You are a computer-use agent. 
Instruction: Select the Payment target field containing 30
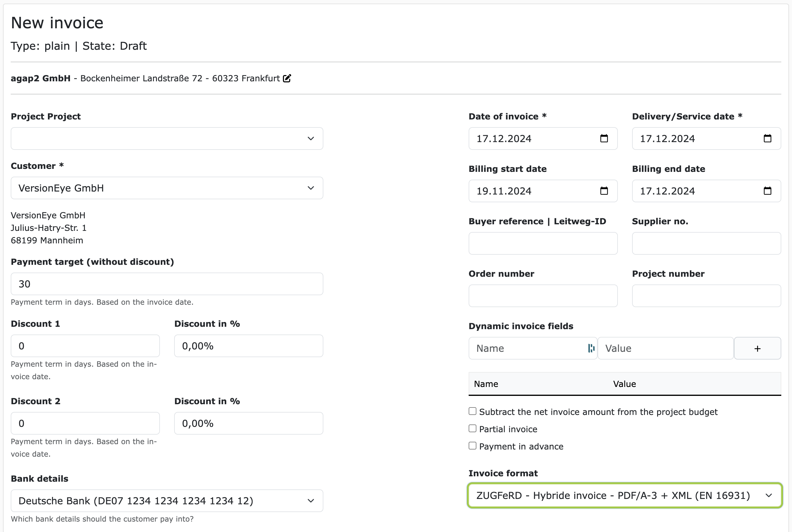[x=166, y=284]
